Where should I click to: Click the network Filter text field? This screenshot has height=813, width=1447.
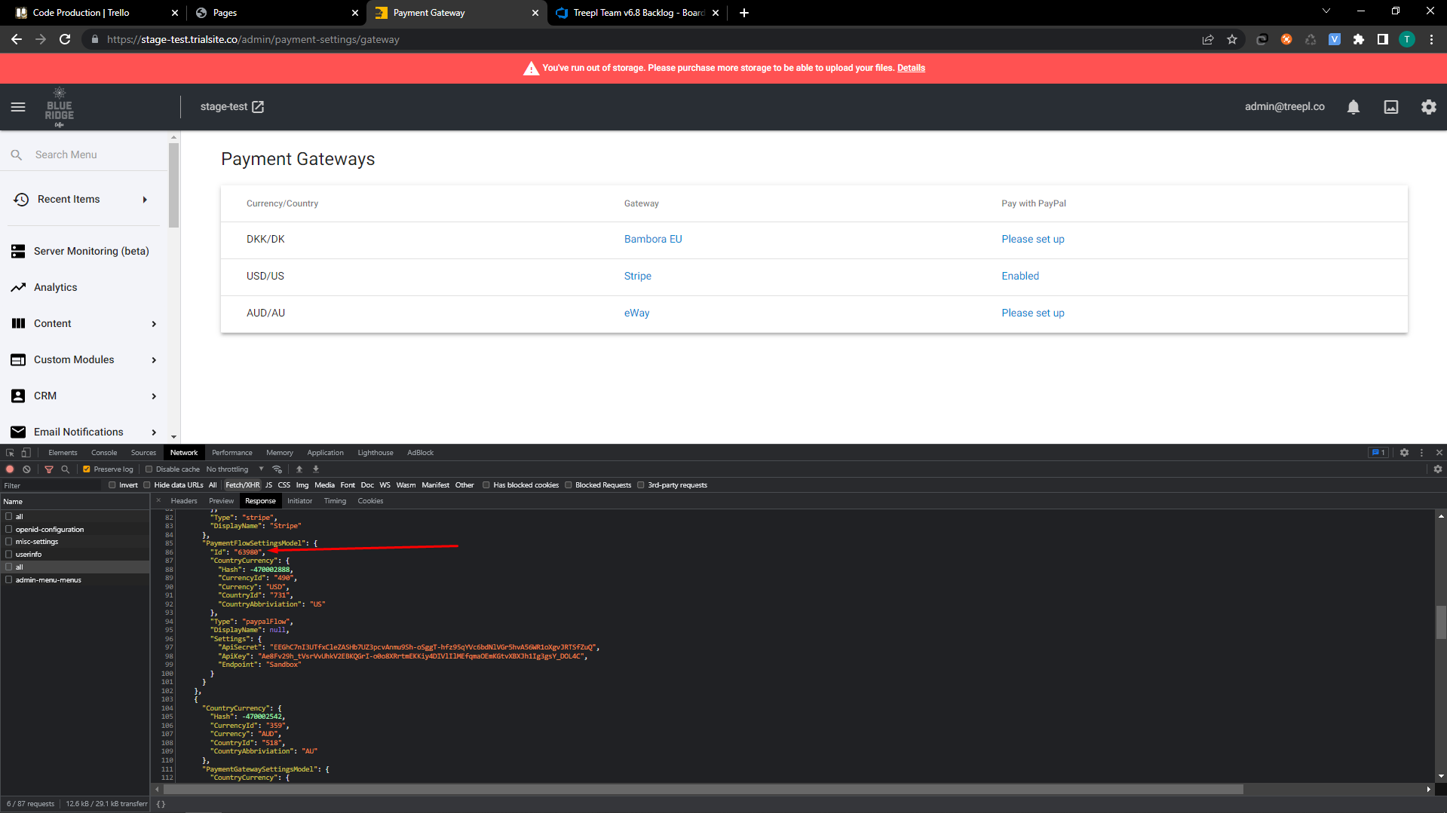click(51, 485)
